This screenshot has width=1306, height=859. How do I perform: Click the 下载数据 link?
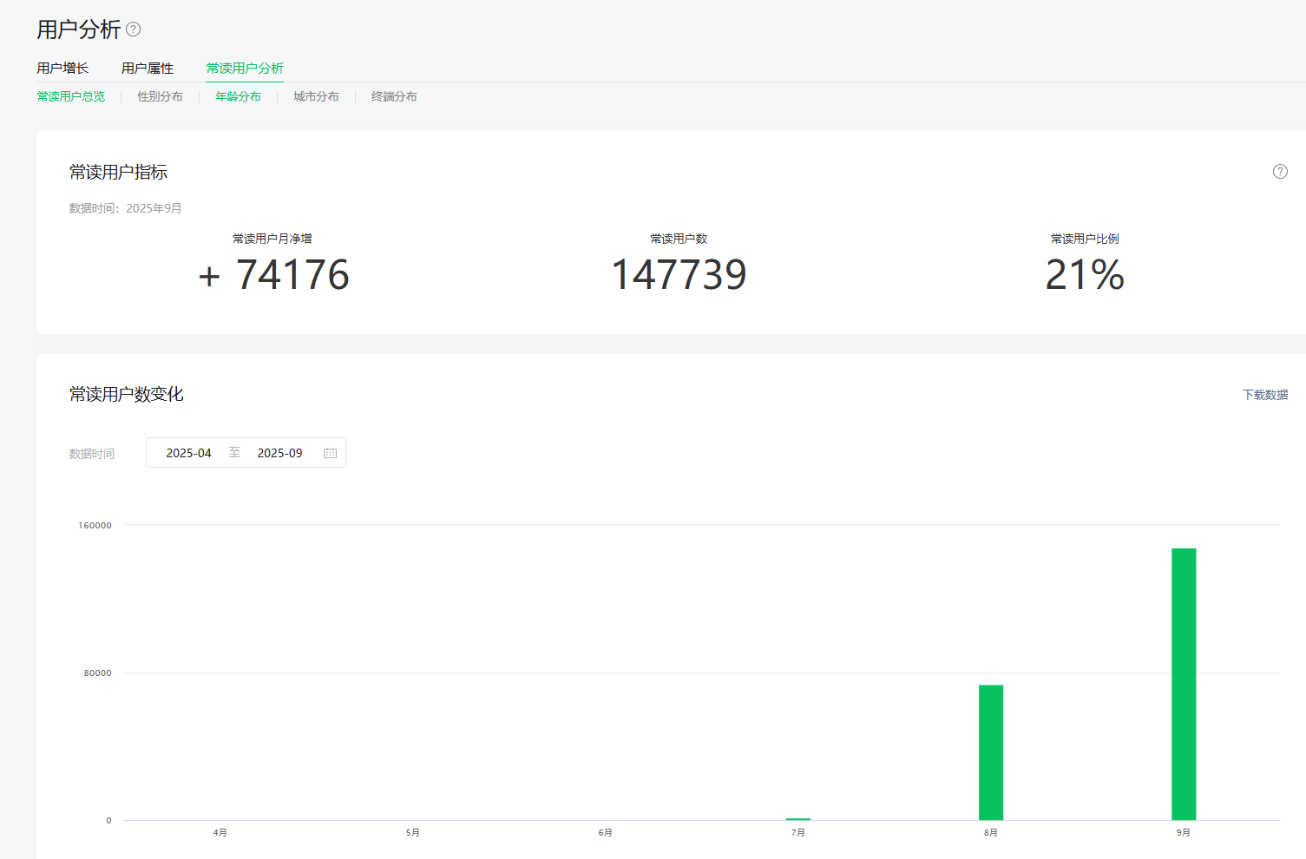pyautogui.click(x=1264, y=395)
